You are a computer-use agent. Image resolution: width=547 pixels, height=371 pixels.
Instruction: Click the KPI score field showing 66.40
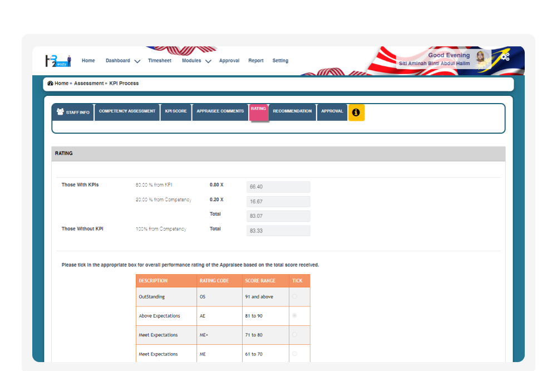pyautogui.click(x=278, y=187)
